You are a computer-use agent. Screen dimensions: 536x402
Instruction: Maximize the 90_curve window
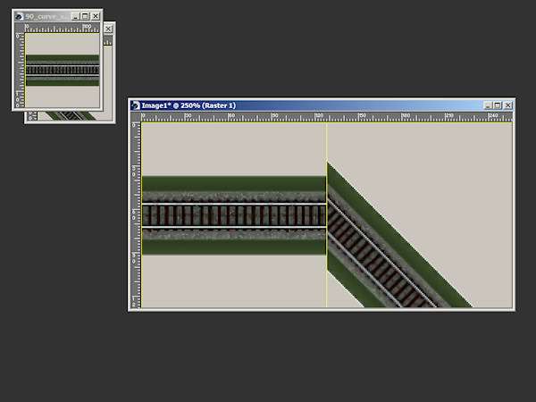click(x=85, y=16)
